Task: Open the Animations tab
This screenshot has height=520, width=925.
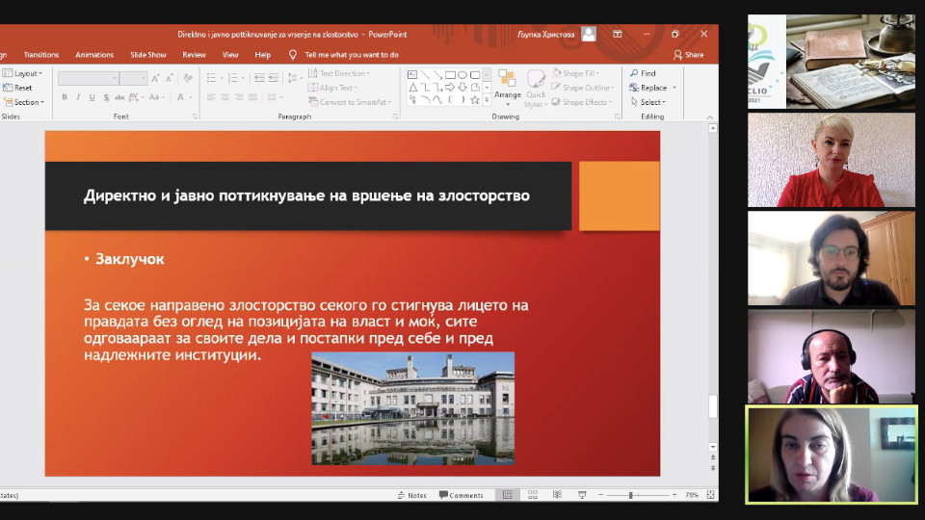Action: pyautogui.click(x=94, y=55)
